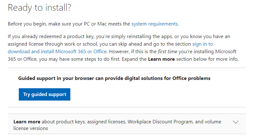This screenshot has width=257, height=135.
Task: Follow "download and install Microsoft 365 or Office" link
Action: (57, 51)
